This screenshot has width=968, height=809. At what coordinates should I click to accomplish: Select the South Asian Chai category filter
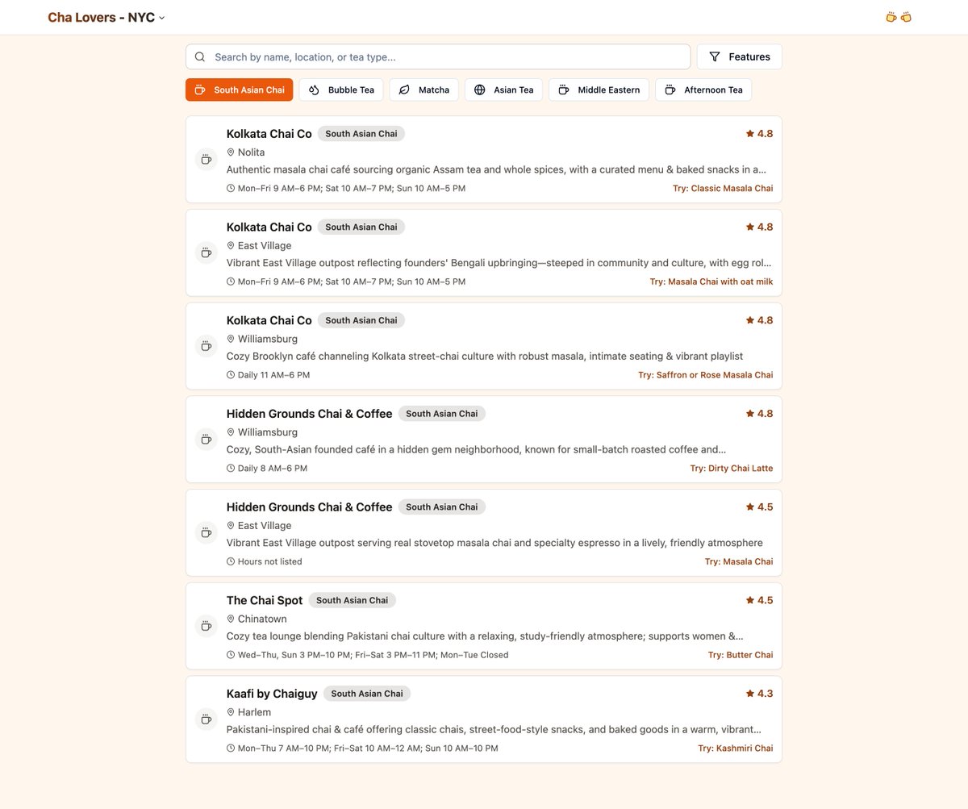pos(240,90)
